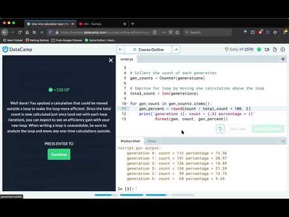Click line 5 gen_counts Counter code

coord(167,78)
